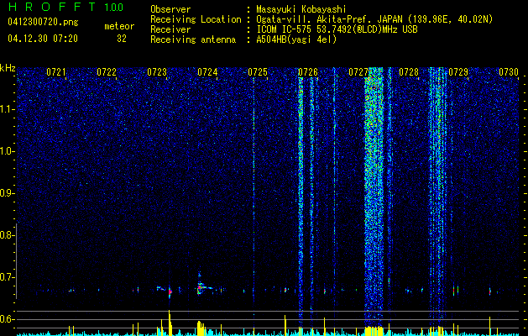Click the meteor count value 32
The width and height of the screenshot is (528, 336).
pos(122,39)
